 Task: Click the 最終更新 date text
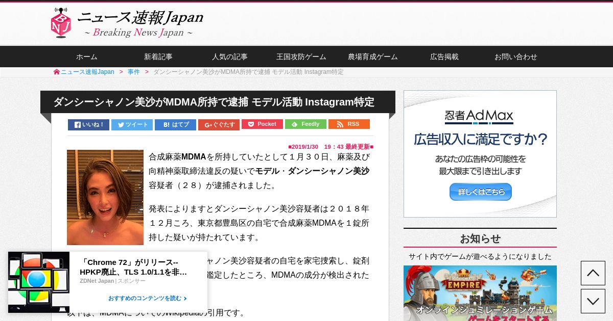coord(331,146)
